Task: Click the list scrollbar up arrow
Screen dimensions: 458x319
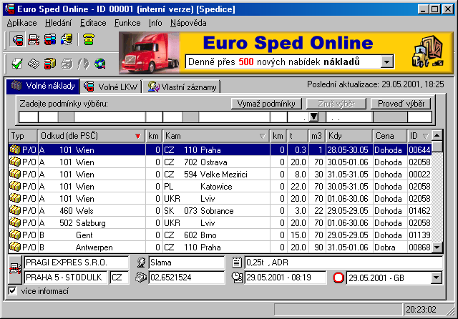Action: tap(437, 135)
